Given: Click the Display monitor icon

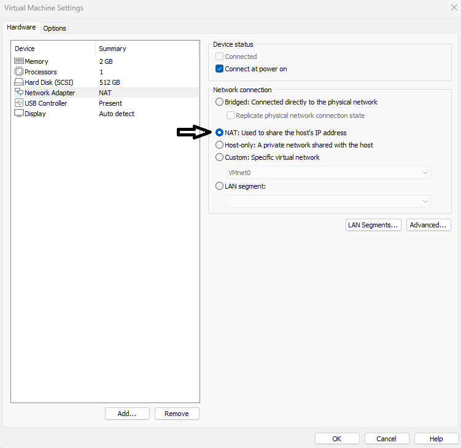Looking at the screenshot, I should point(19,113).
